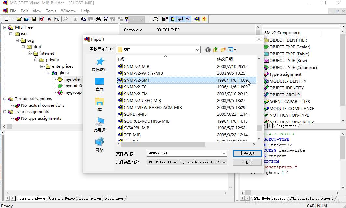
Task: Close the Import dialog
Action: click(259, 39)
